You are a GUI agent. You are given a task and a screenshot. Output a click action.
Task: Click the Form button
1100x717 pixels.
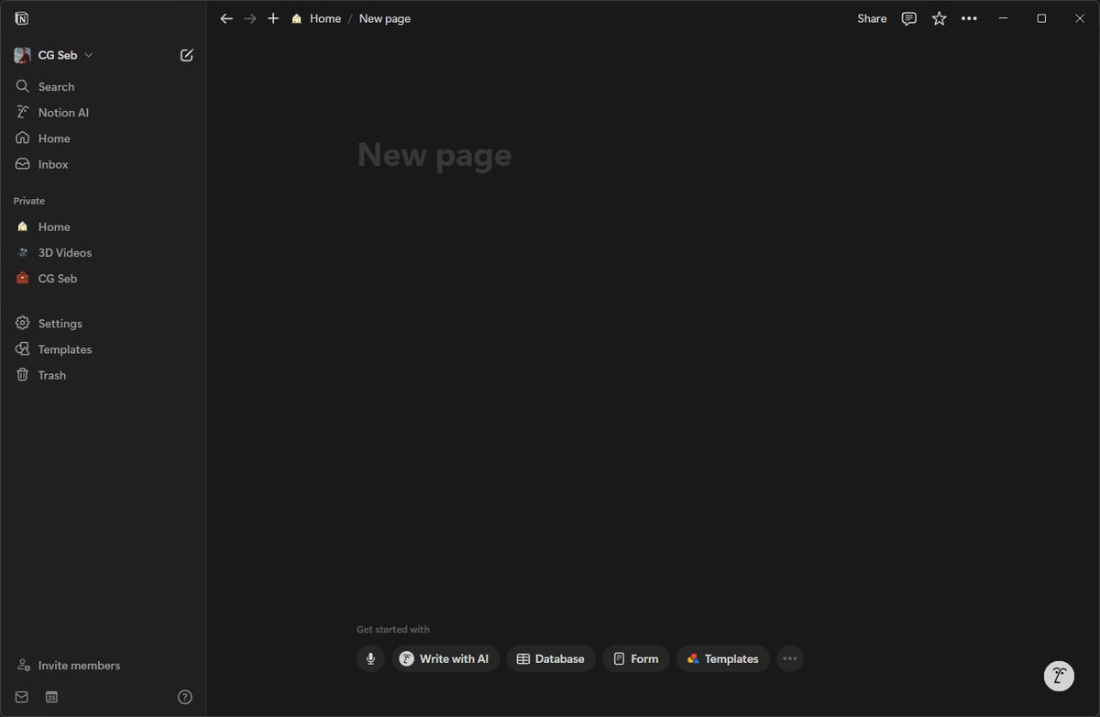click(x=636, y=658)
